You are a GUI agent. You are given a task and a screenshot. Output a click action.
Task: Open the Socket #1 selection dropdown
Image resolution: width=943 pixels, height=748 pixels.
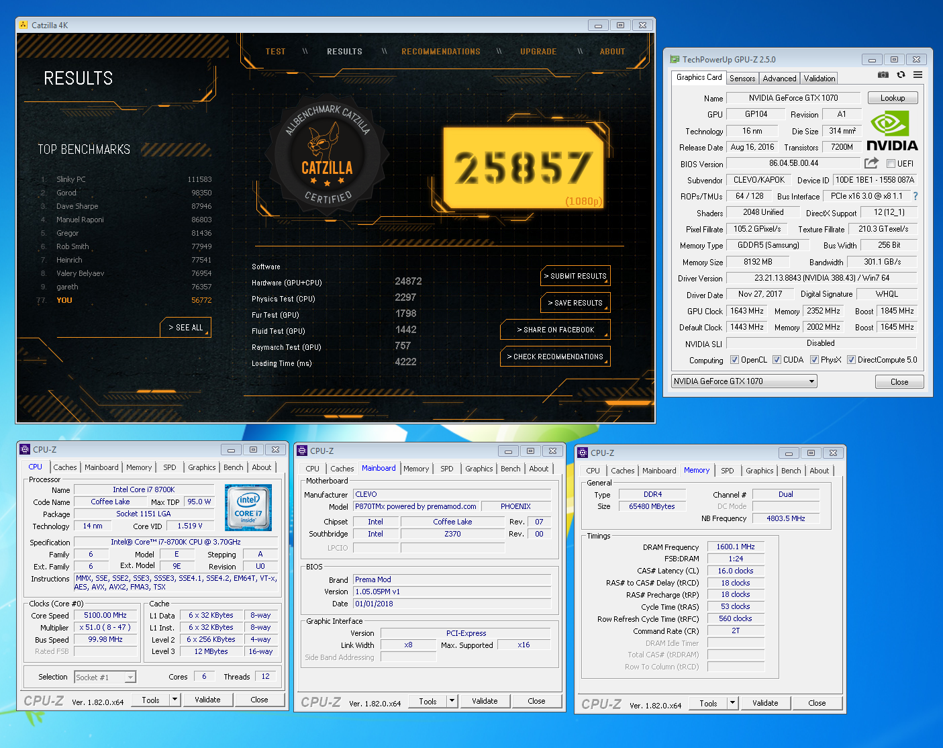tap(105, 677)
